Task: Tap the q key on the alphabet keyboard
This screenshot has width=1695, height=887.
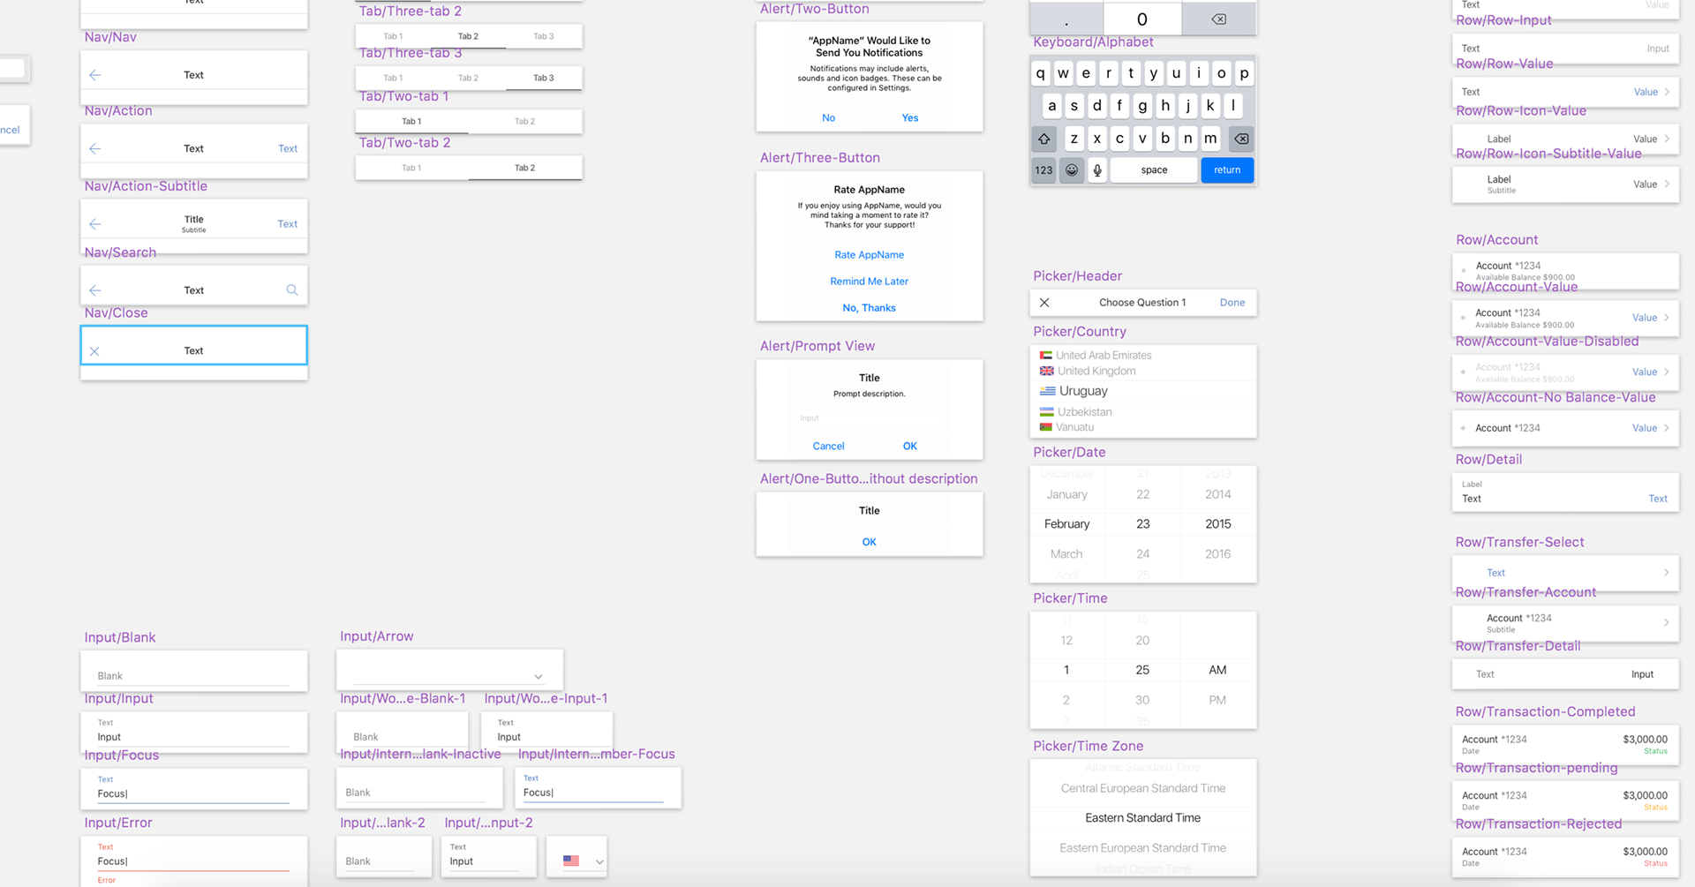Action: (1041, 73)
